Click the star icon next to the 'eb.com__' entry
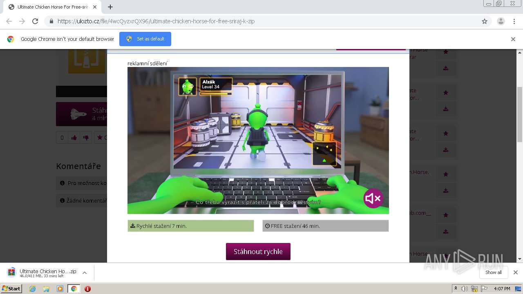 click(x=446, y=215)
